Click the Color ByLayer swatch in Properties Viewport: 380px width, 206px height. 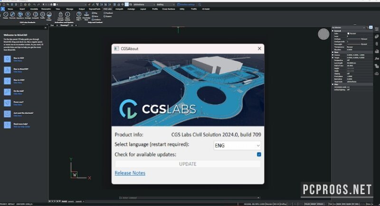point(348,34)
